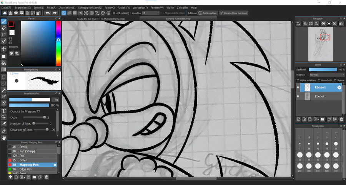This screenshot has width=346, height=185.
Task: Open the Filter(R) menu
Action: 52,8
